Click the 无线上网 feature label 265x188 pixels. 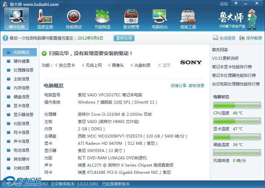pos(94,65)
